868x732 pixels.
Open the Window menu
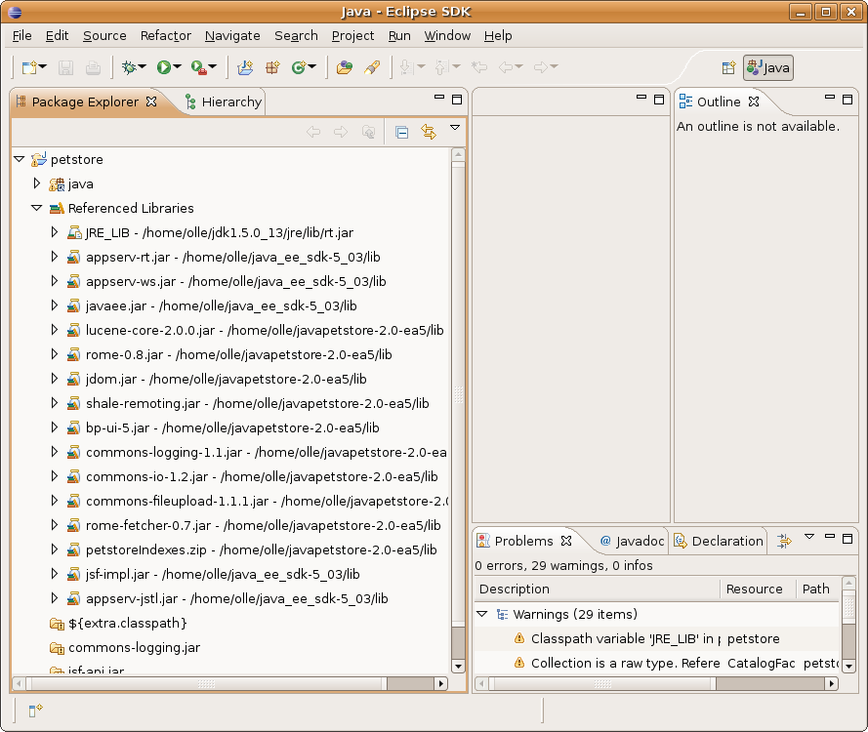point(447,36)
